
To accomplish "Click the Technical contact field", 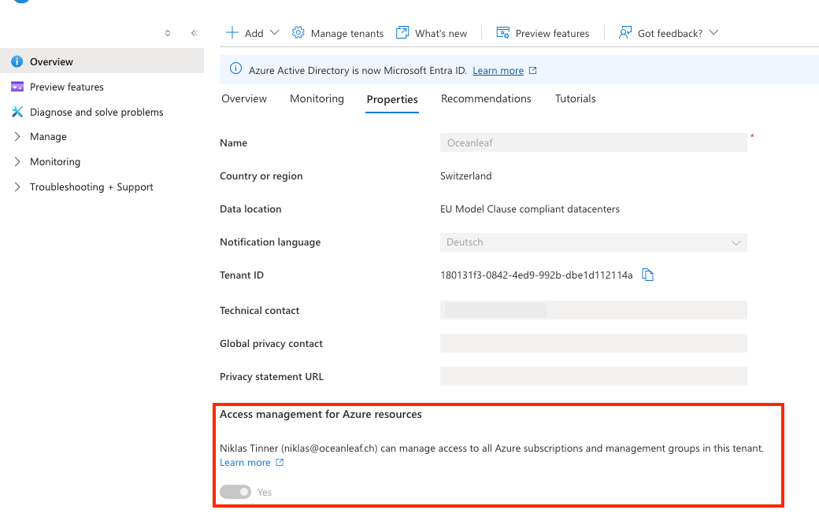I will [593, 310].
